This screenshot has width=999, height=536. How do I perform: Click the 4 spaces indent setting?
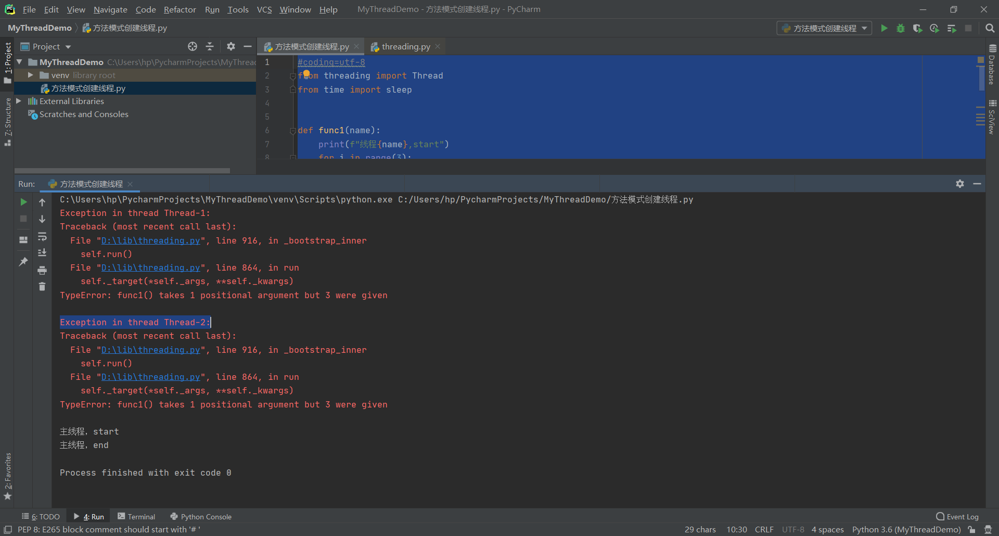[x=827, y=530]
